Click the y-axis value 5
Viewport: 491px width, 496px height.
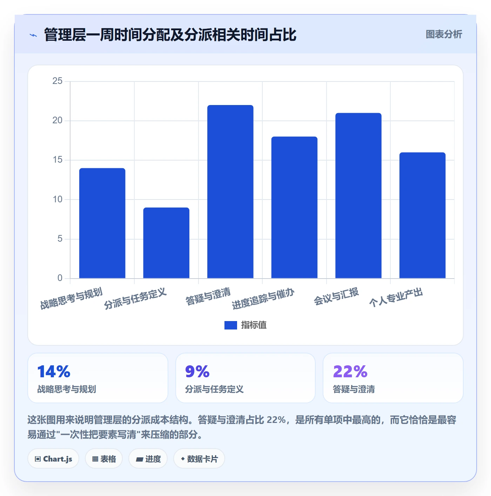(x=60, y=239)
